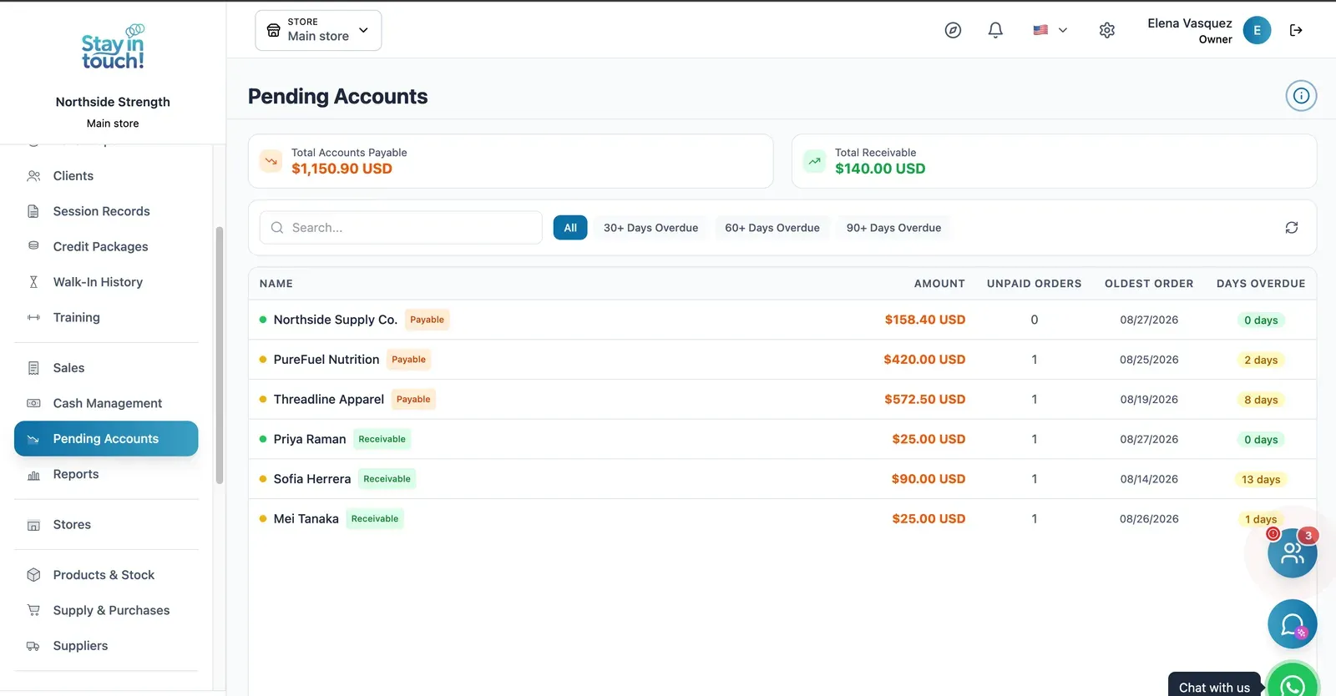Go to Clients in sidebar
This screenshot has height=696, width=1336.
click(106, 176)
